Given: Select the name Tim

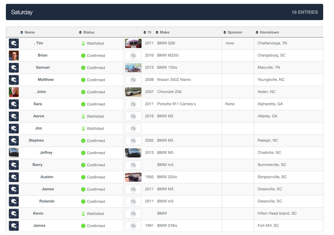Looking at the screenshot, I should point(39,43).
